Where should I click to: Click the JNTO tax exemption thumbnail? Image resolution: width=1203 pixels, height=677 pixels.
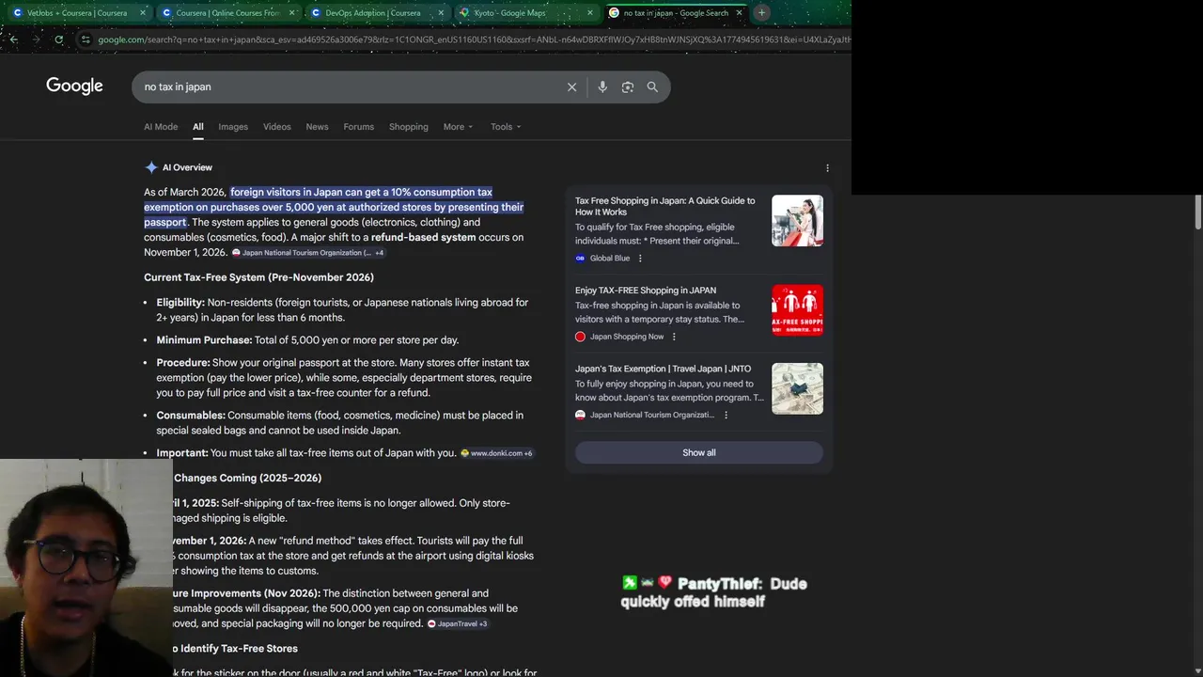coord(797,388)
